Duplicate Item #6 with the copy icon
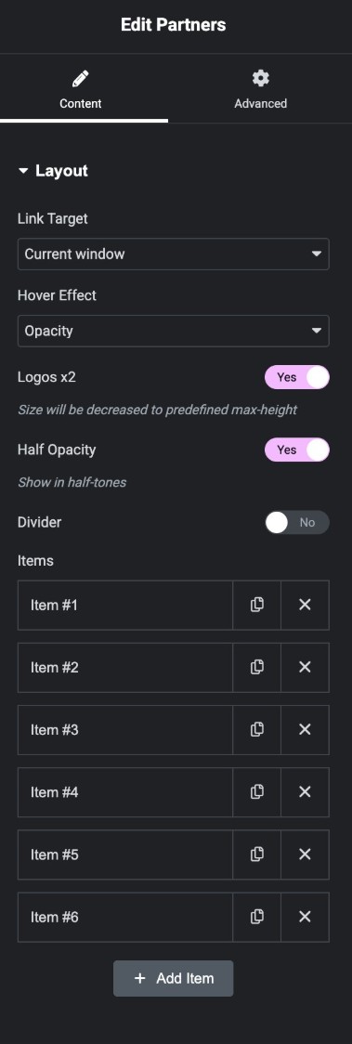Screen dimensions: 352x1044 click(257, 917)
